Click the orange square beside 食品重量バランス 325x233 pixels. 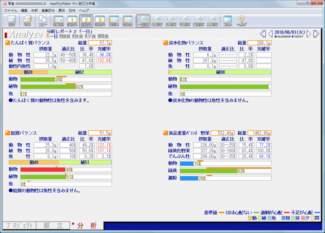point(165,133)
